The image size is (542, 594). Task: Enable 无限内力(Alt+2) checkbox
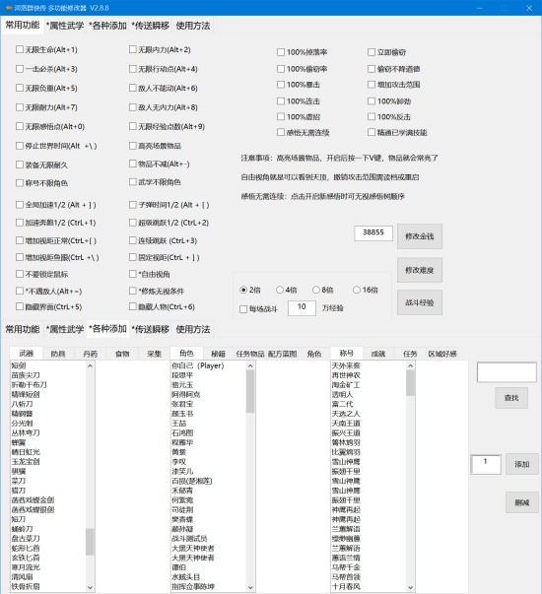pos(133,49)
